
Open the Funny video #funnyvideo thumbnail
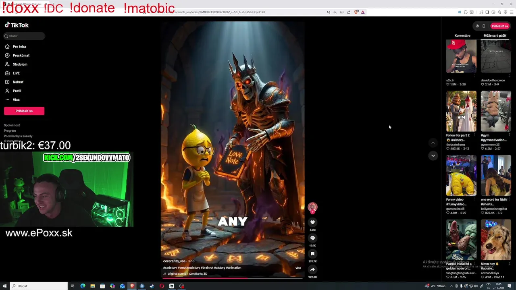pos(461,176)
